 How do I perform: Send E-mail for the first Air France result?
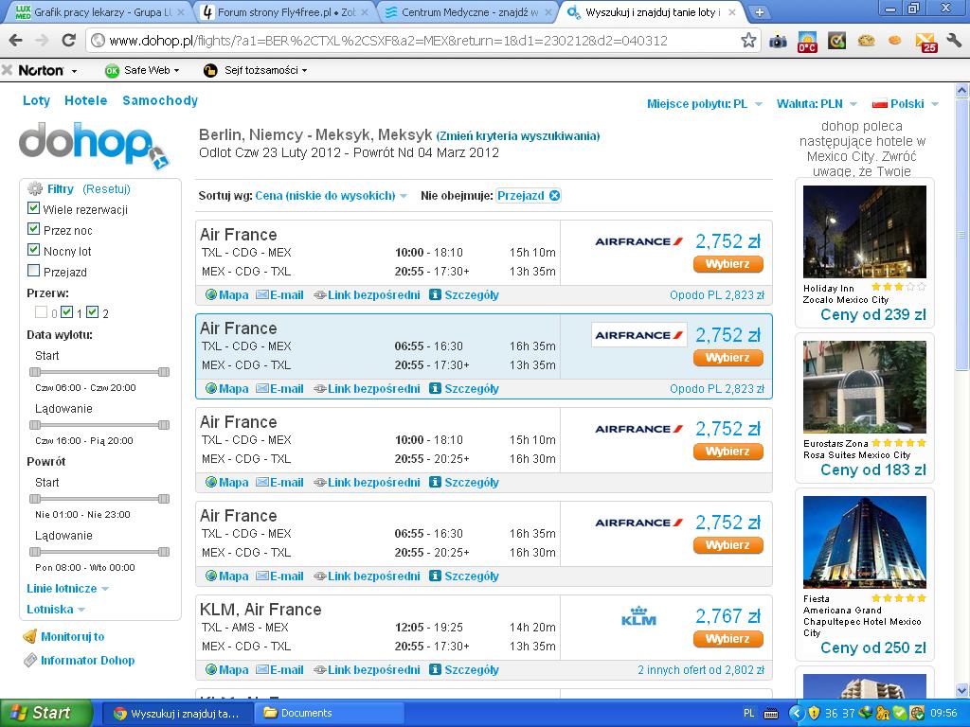pos(279,295)
